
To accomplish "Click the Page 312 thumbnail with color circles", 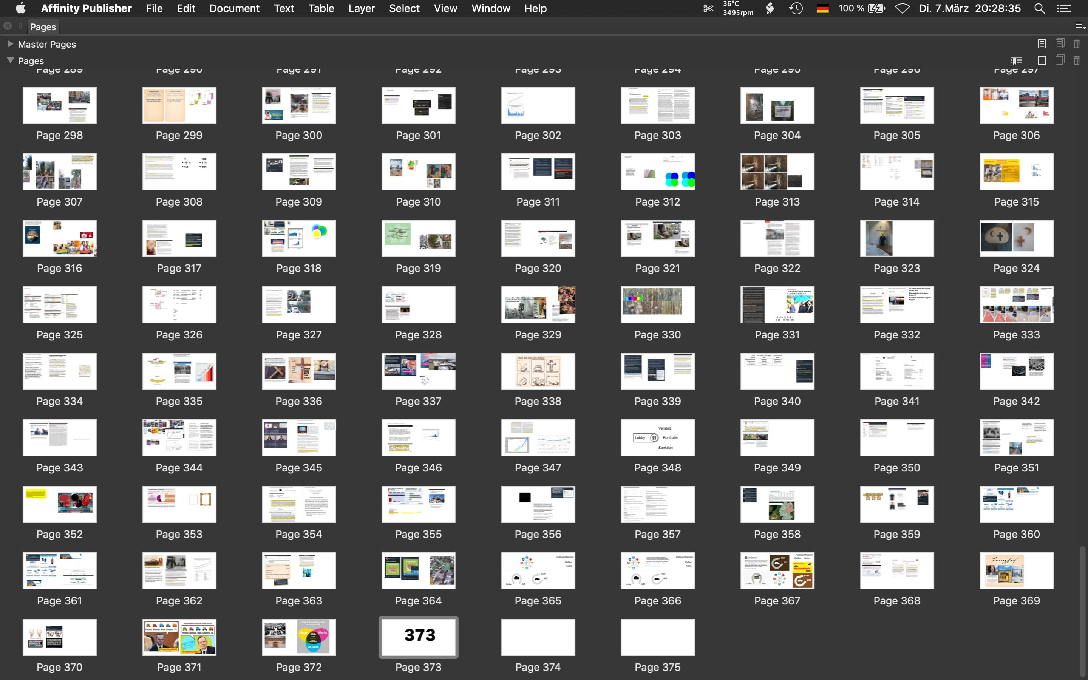I will 657,172.
